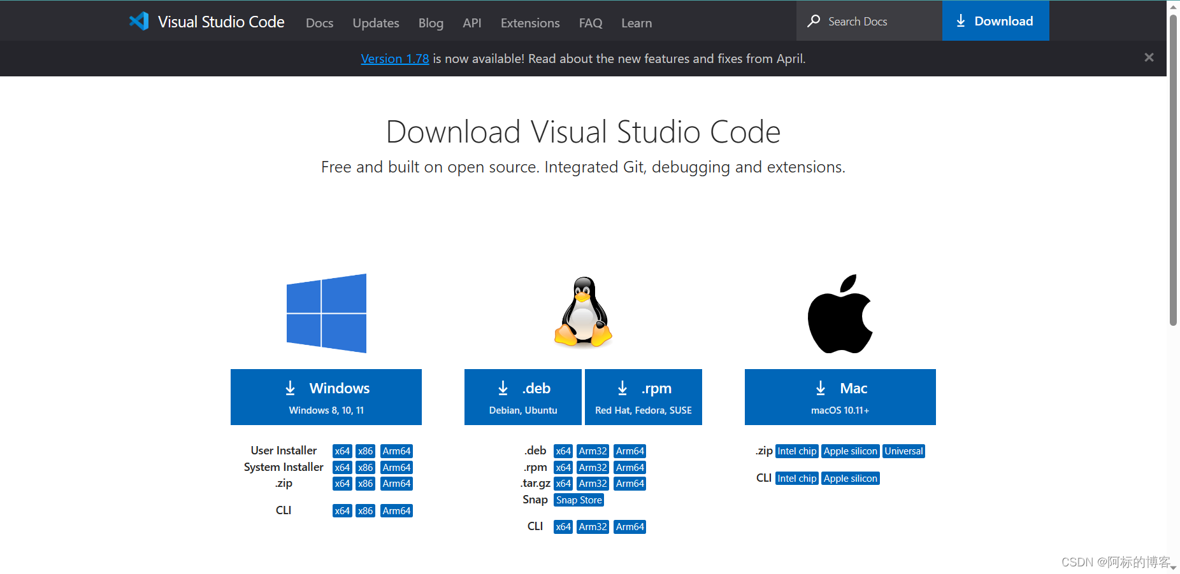Image resolution: width=1180 pixels, height=574 pixels.
Task: Switch to the Extensions section
Action: 529,22
